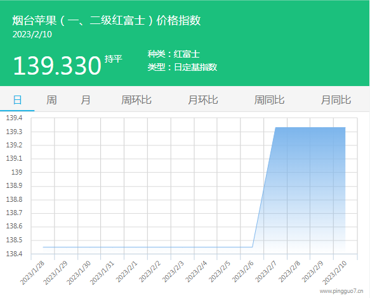Click the 种类：红富士 label
The image size is (370, 298).
click(174, 54)
